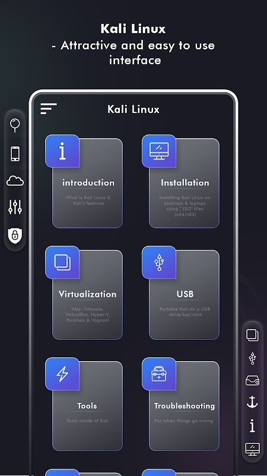
Task: Tap the Virtualization card's stacked-squares icon
Action: point(62,262)
